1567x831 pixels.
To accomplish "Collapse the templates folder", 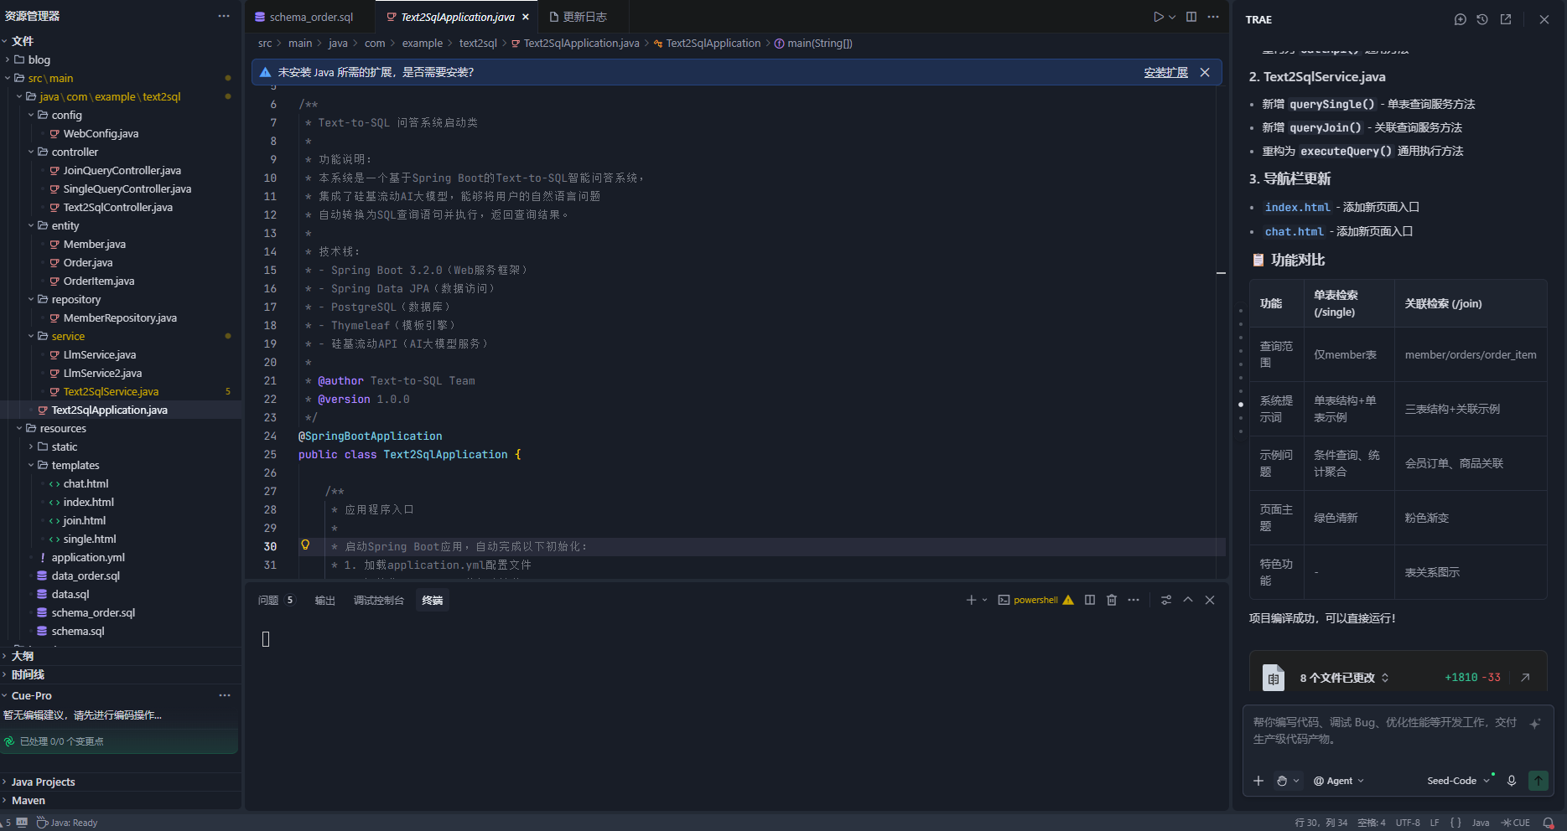I will pos(67,465).
